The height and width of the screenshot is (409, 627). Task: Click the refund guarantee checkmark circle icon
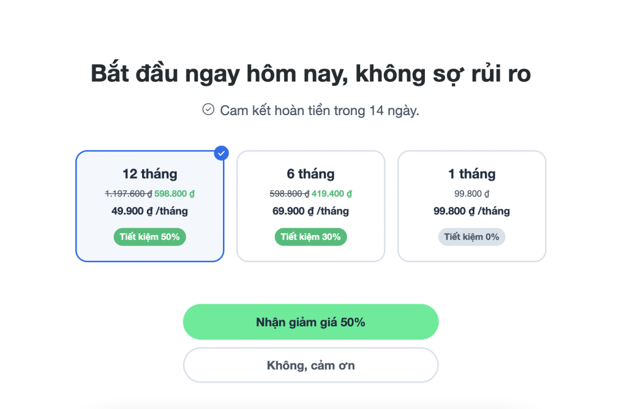tap(208, 110)
